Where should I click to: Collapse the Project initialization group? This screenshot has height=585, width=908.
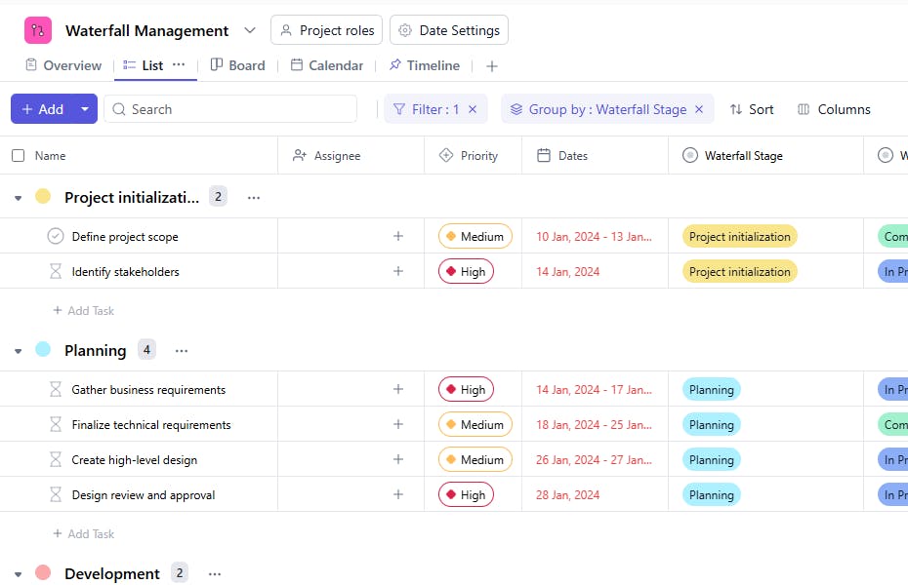coord(18,198)
